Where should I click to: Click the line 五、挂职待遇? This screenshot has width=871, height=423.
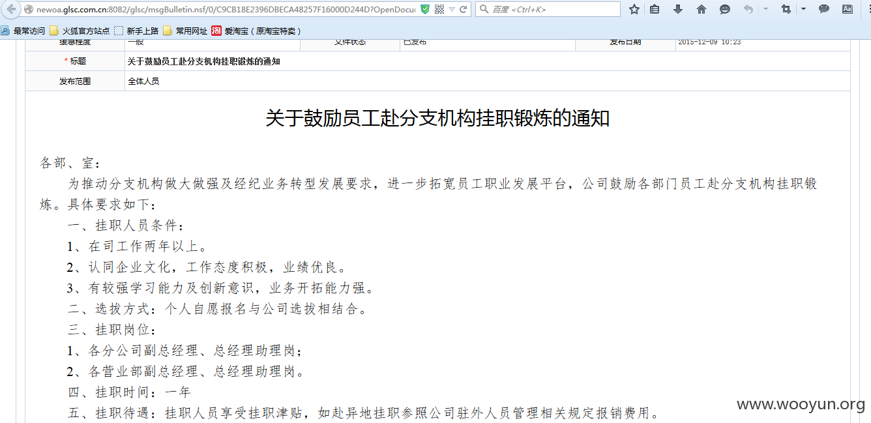coord(364,413)
